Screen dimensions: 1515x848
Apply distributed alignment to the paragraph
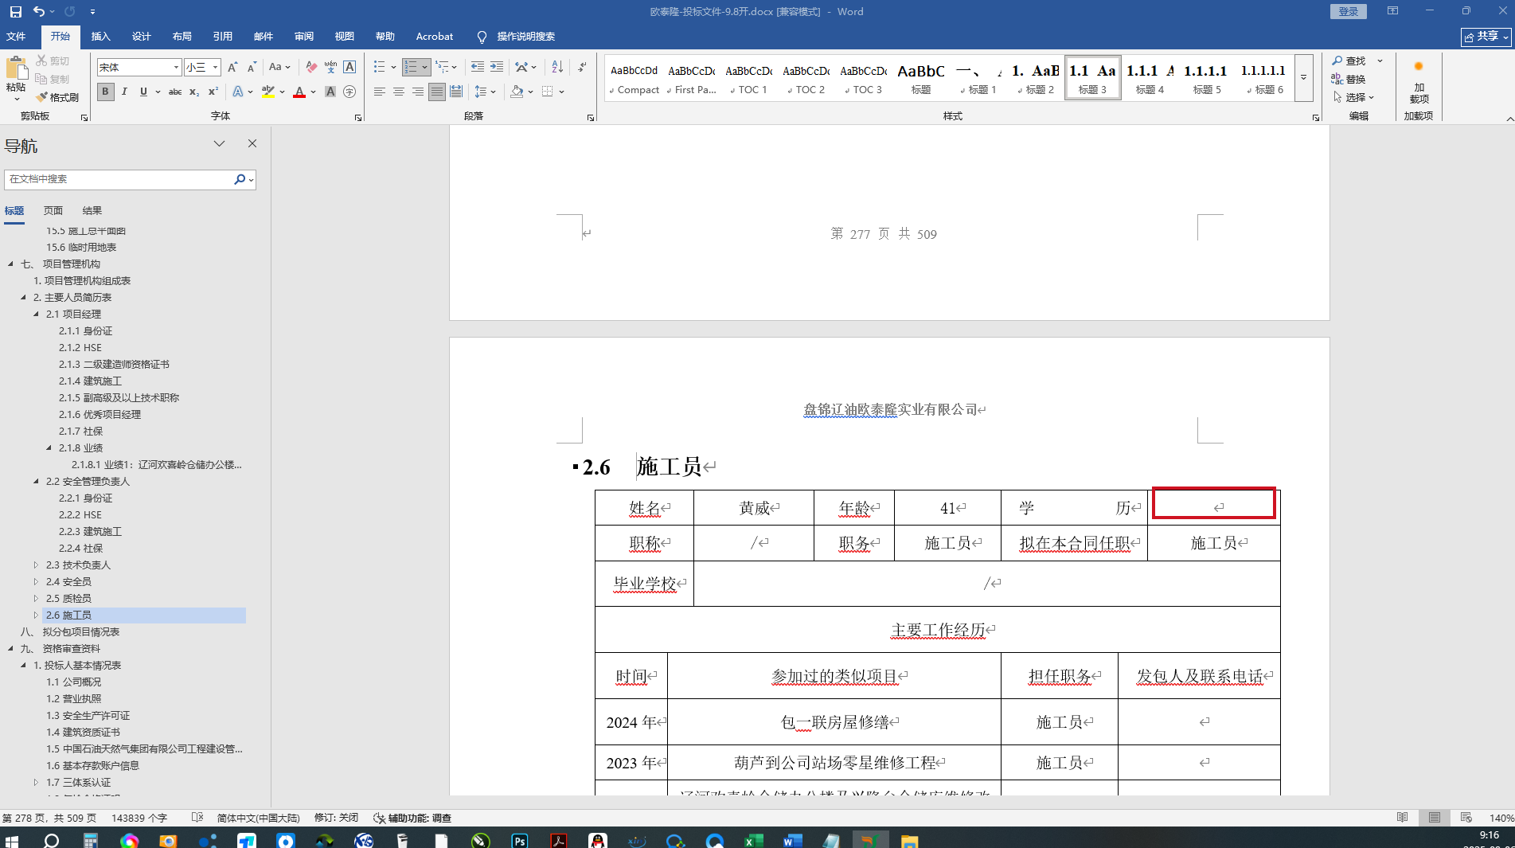point(456,92)
